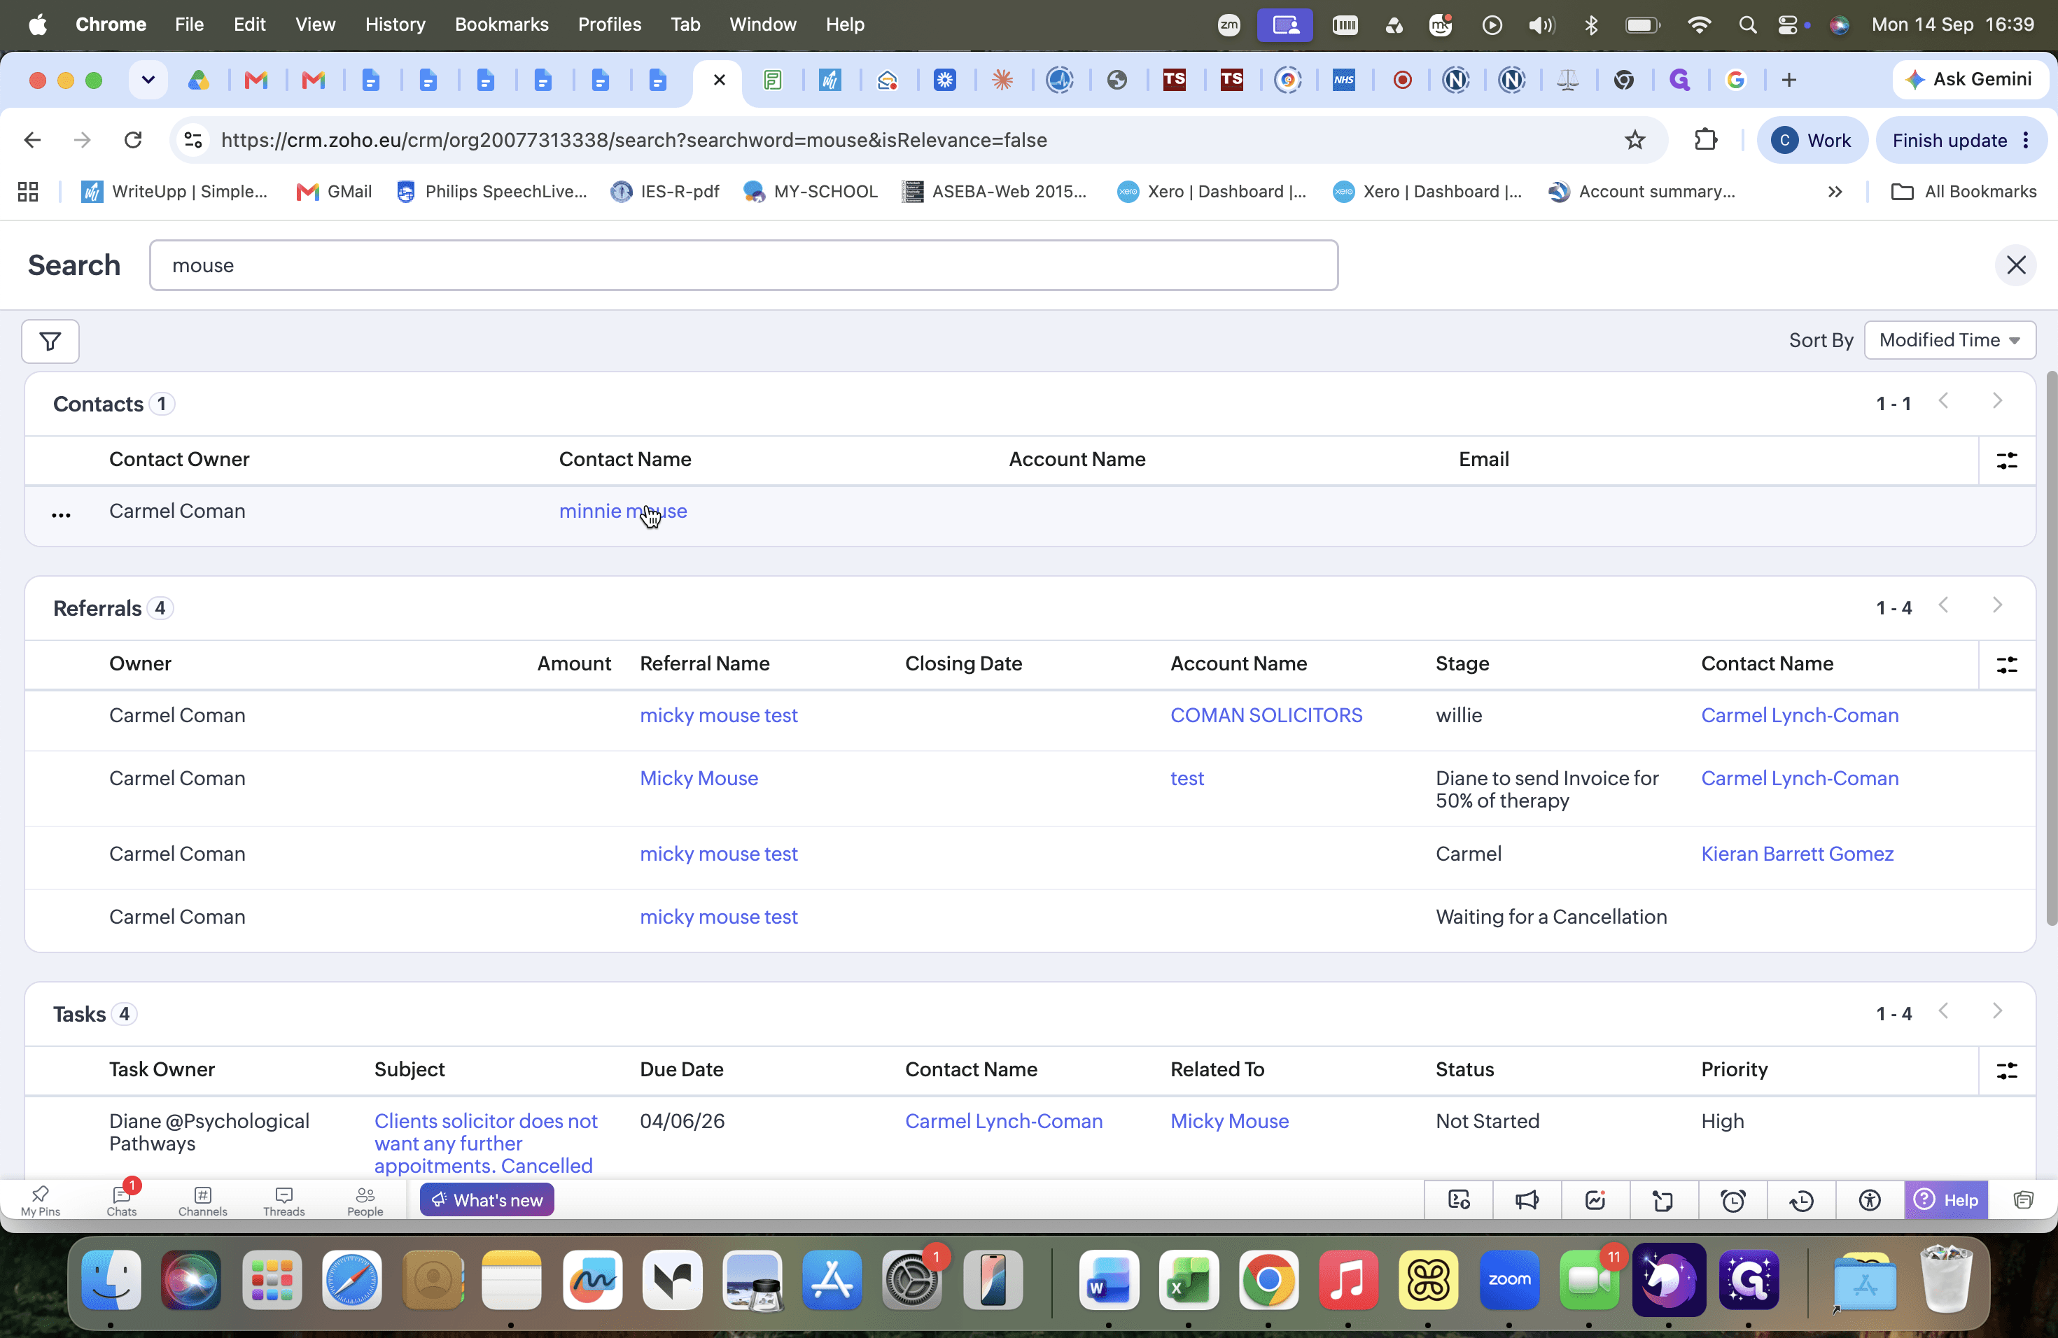Expand Chrome tab search dropdown arrow

click(x=148, y=80)
